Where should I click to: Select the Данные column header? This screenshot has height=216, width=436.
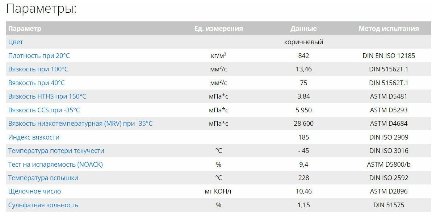[303, 29]
